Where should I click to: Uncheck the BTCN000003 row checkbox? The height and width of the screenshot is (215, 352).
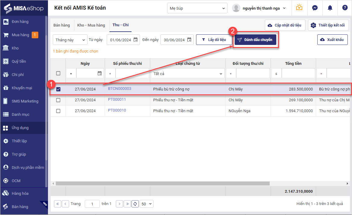[58, 89]
